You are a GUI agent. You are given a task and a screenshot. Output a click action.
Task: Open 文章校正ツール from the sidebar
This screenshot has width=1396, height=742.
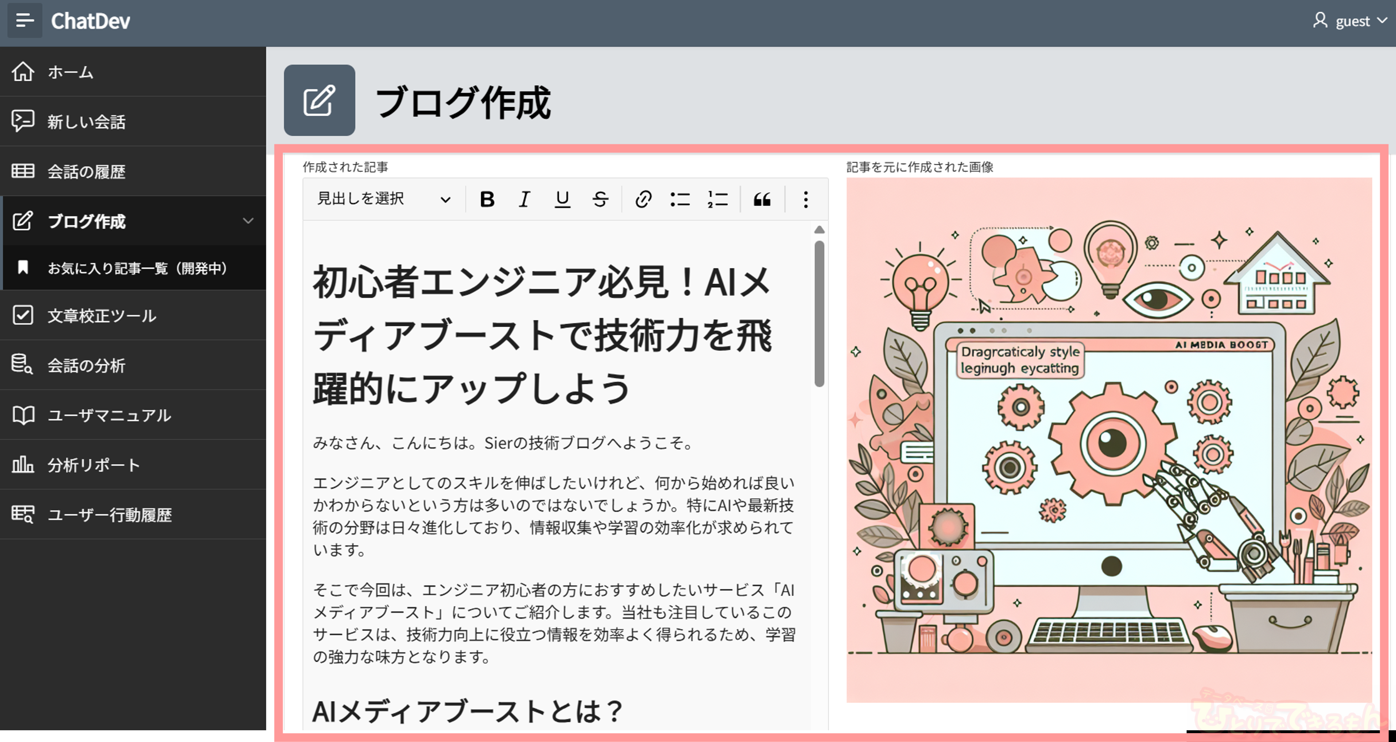point(101,315)
